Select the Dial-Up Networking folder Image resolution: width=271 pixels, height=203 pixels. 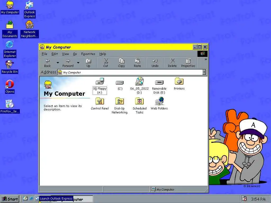[x=119, y=106]
